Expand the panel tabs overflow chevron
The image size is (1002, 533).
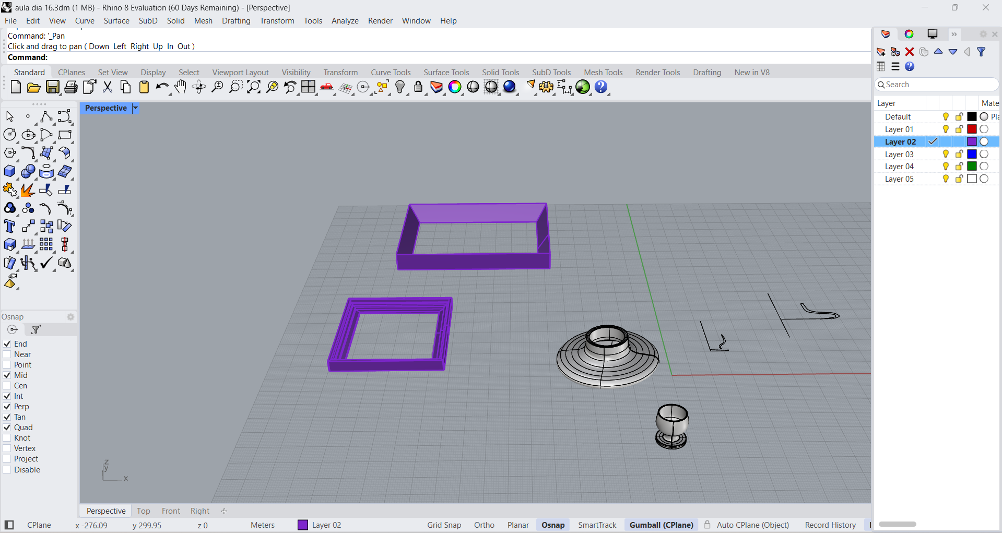click(954, 34)
